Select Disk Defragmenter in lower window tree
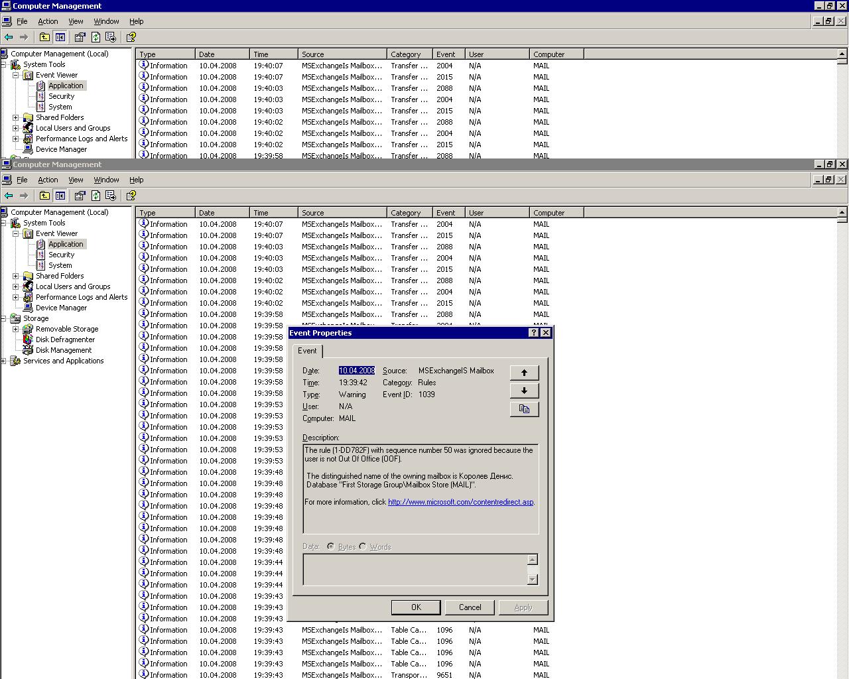 point(65,339)
